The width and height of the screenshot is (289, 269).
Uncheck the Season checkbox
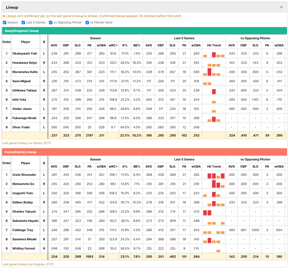[5, 22]
